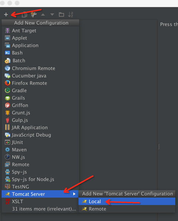178x221 pixels.
Task: Click the panel splitter drag handle
Action: [159, 147]
